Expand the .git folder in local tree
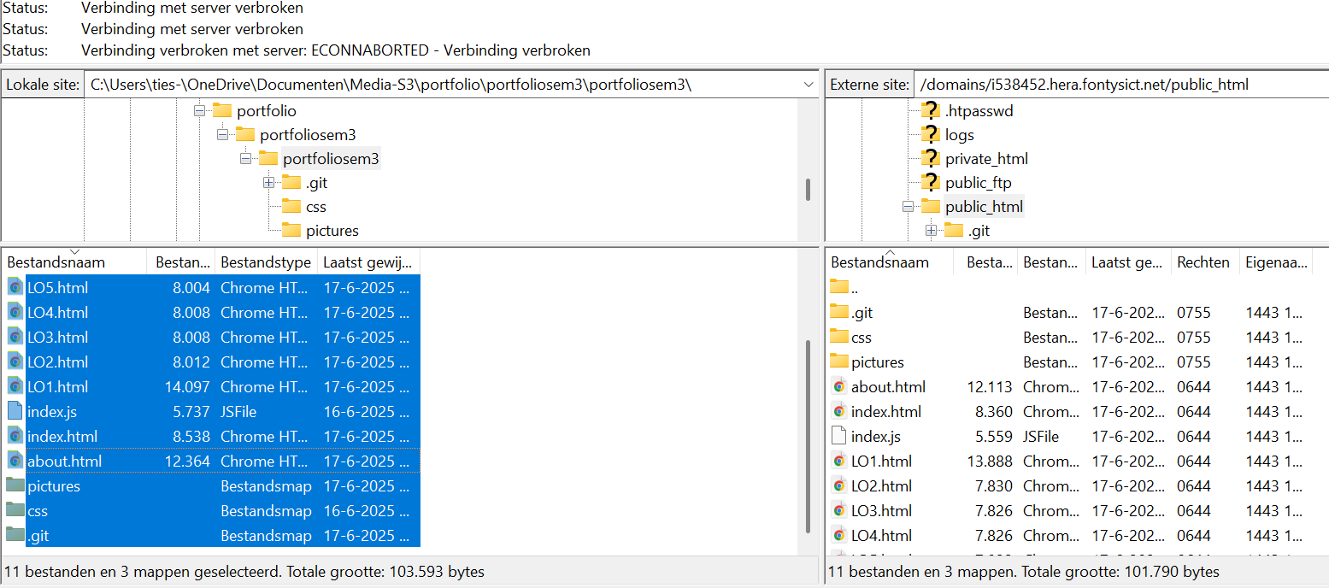The height and width of the screenshot is (588, 1329). coord(268,182)
